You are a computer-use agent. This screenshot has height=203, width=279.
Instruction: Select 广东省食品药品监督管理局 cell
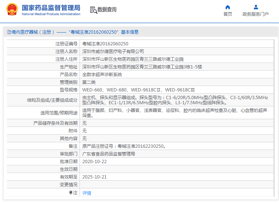tap(109, 154)
